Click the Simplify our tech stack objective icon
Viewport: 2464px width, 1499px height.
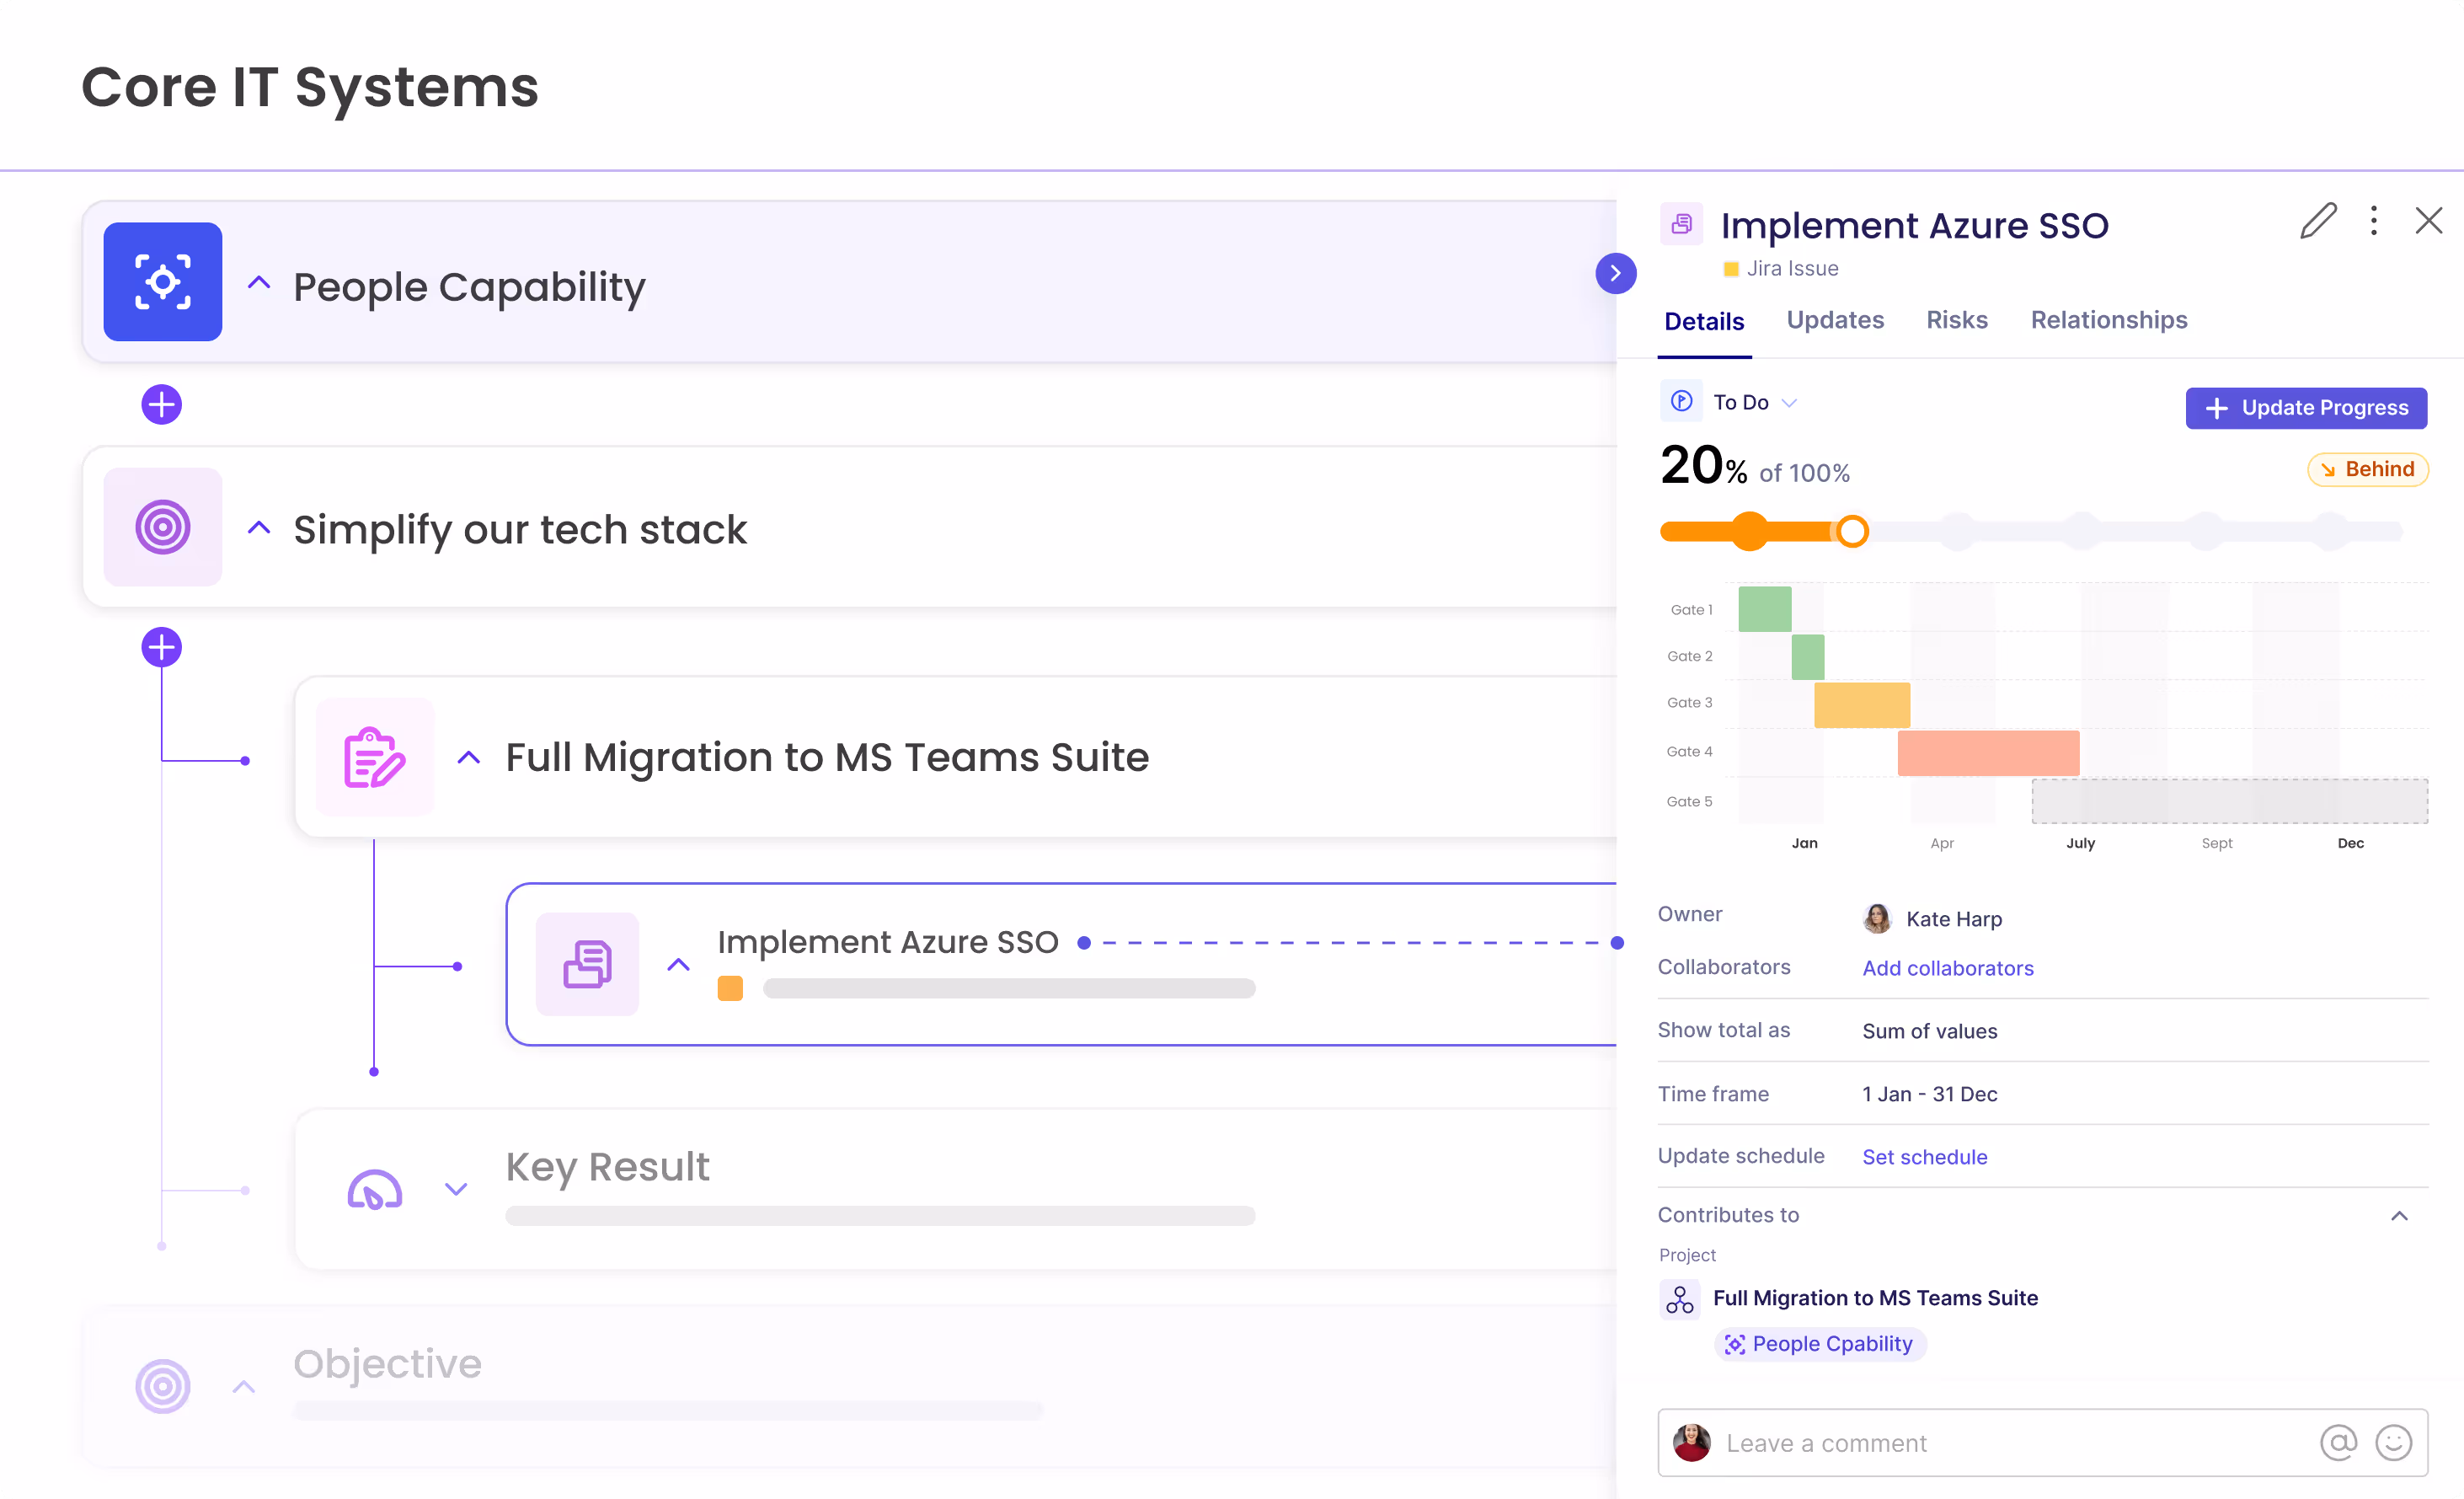coord(162,528)
